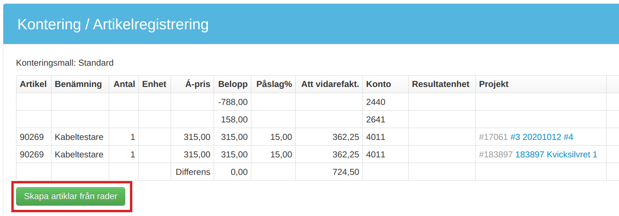Viewport: 619px width, 216px height.
Task: Select account cell 2641
Action: [386, 120]
